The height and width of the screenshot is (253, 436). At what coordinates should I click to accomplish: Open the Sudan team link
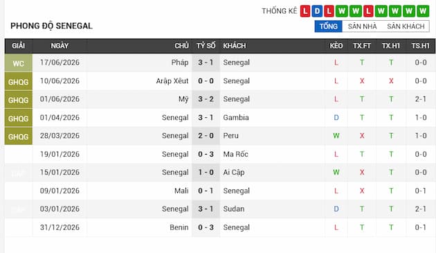(234, 209)
